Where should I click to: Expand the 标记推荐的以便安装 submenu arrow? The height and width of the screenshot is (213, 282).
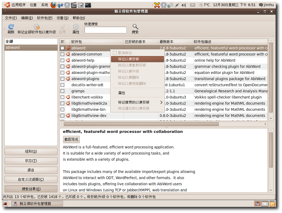[161, 102]
